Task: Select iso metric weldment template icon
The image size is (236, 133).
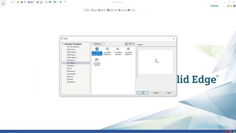Action: pyautogui.click(x=107, y=51)
